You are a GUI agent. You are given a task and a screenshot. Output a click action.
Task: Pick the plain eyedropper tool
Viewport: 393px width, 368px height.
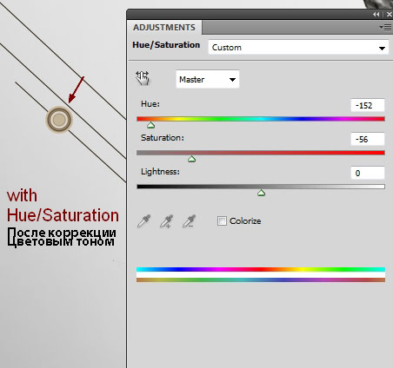pos(144,221)
